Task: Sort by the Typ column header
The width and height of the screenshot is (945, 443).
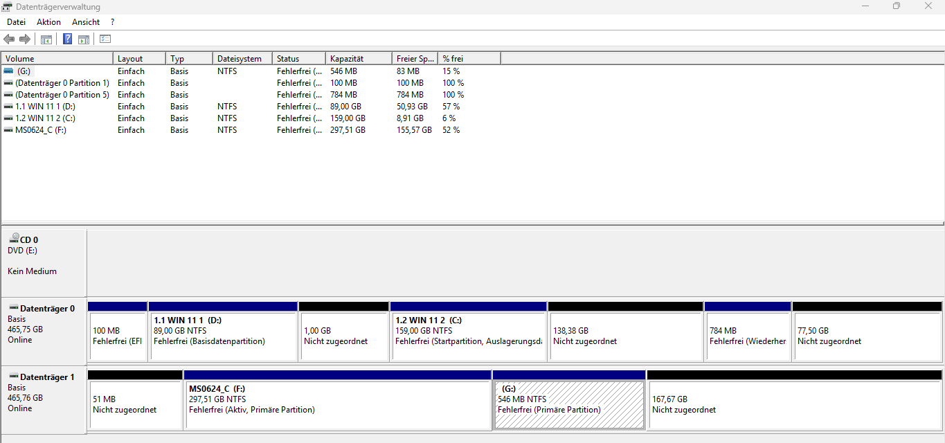Action: [189, 59]
